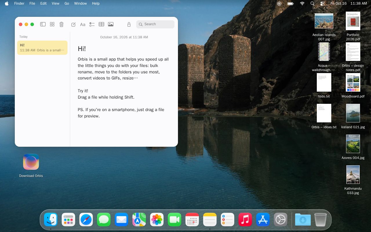Open Control Center from the menu bar

pos(322,3)
